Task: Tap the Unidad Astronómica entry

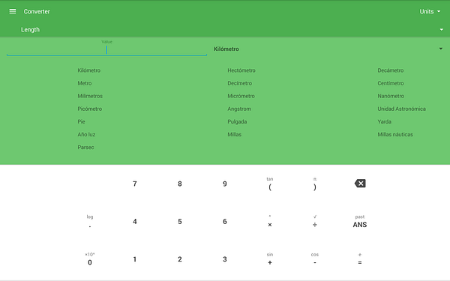Action: click(x=402, y=109)
